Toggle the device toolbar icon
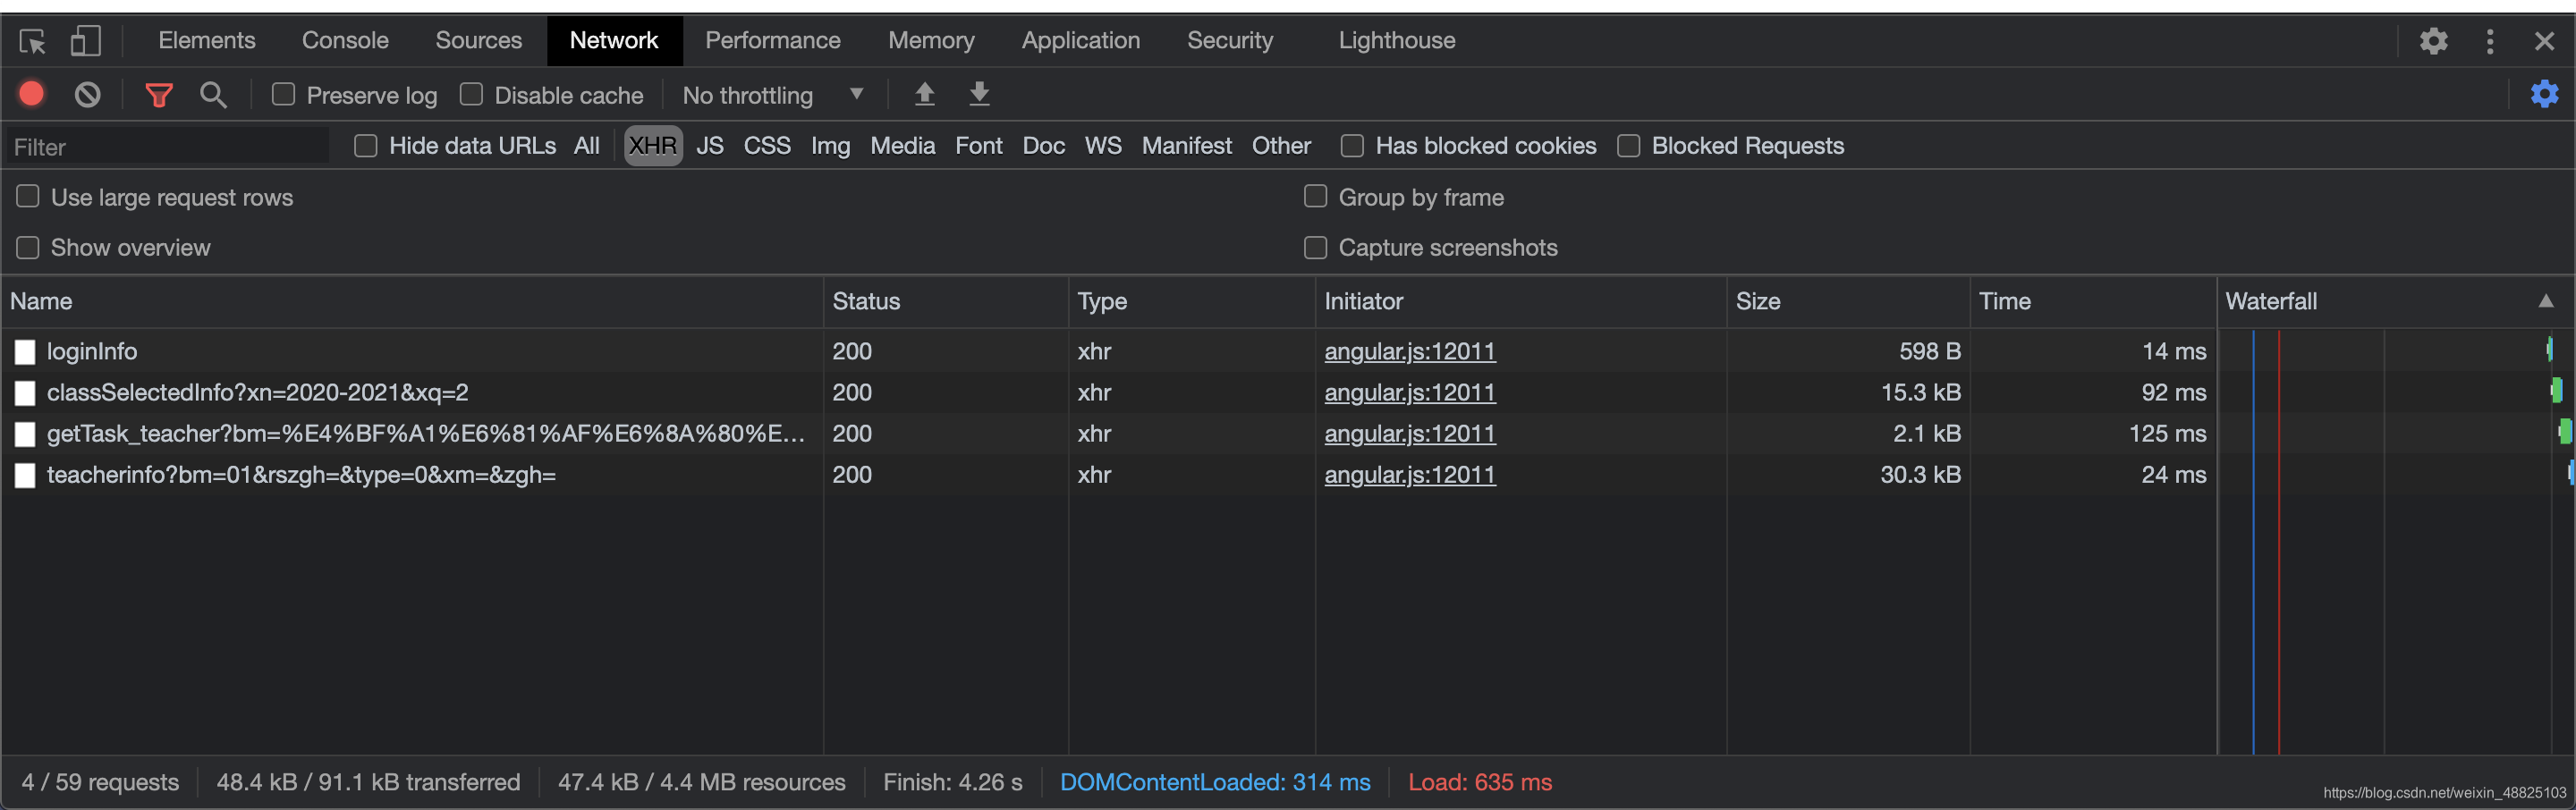This screenshot has width=2576, height=810. point(86,41)
